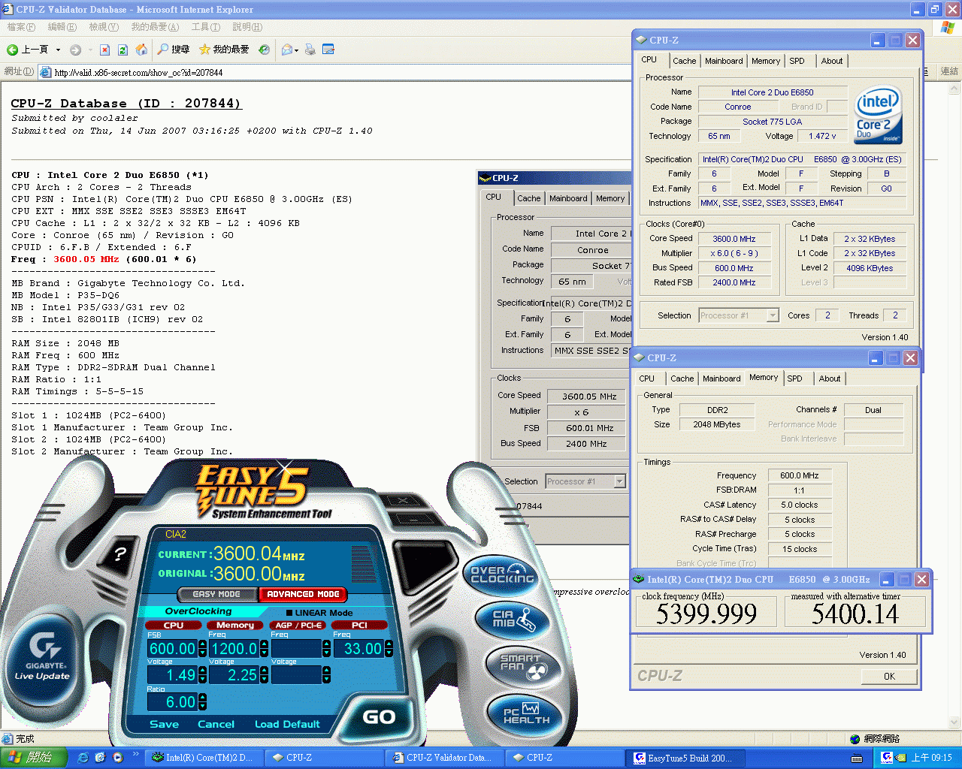This screenshot has width=962, height=769.
Task: Click the EasyTune5 question mark help button
Action: [119, 556]
